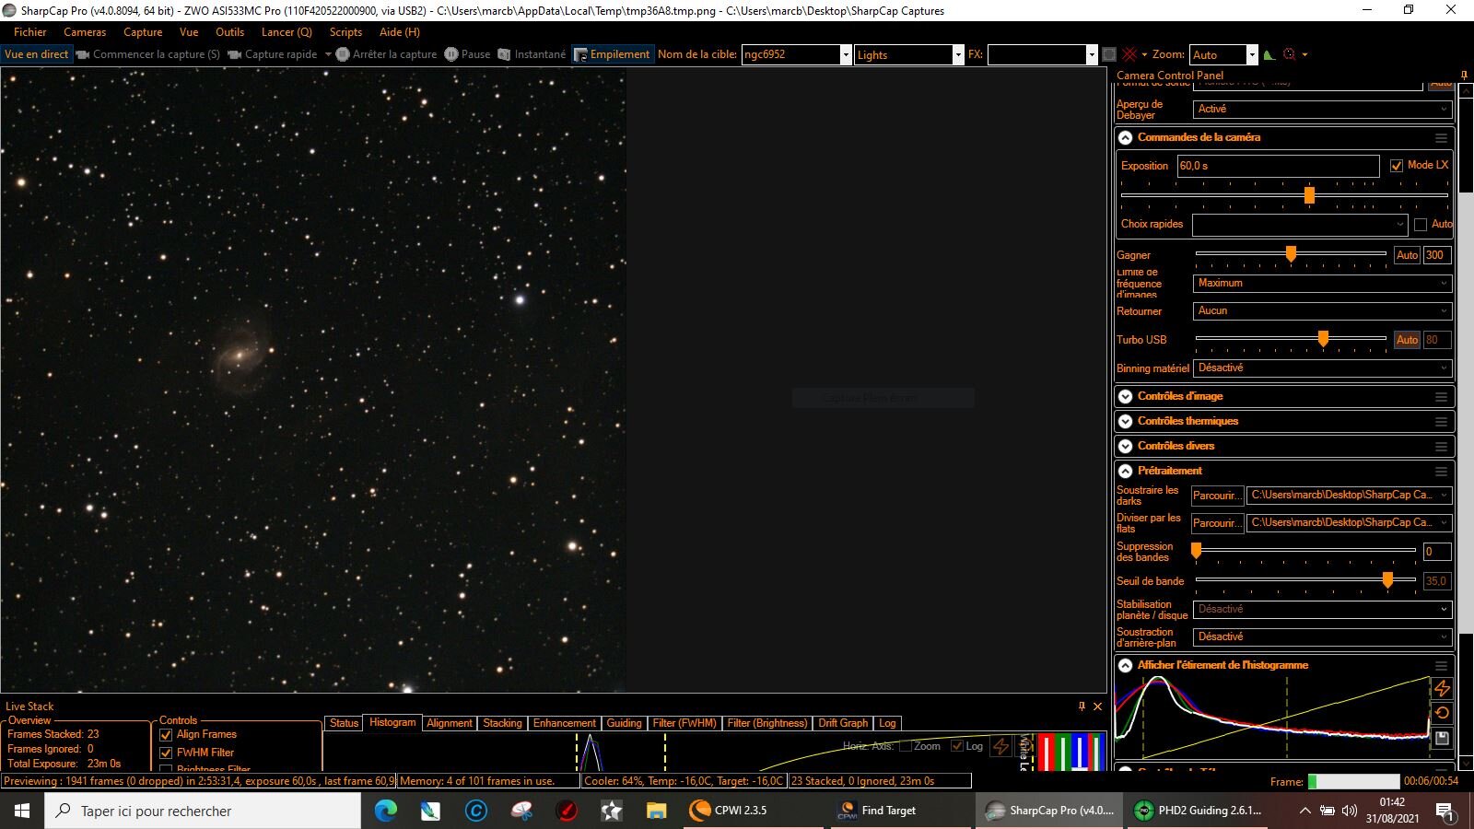Image resolution: width=1474 pixels, height=829 pixels.
Task: Open File Explorer from the taskbar
Action: click(x=656, y=811)
